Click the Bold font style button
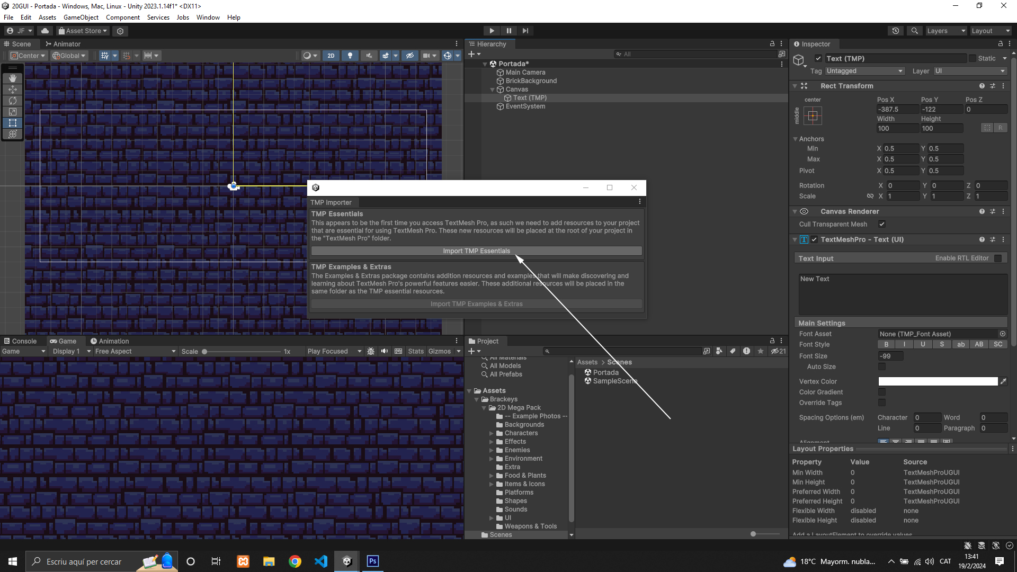The height and width of the screenshot is (572, 1017). 886,344
